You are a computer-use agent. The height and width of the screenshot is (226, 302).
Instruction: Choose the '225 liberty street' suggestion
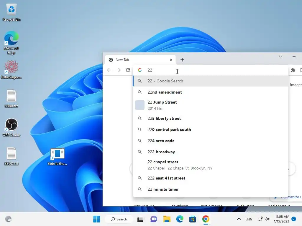pyautogui.click(x=211, y=118)
